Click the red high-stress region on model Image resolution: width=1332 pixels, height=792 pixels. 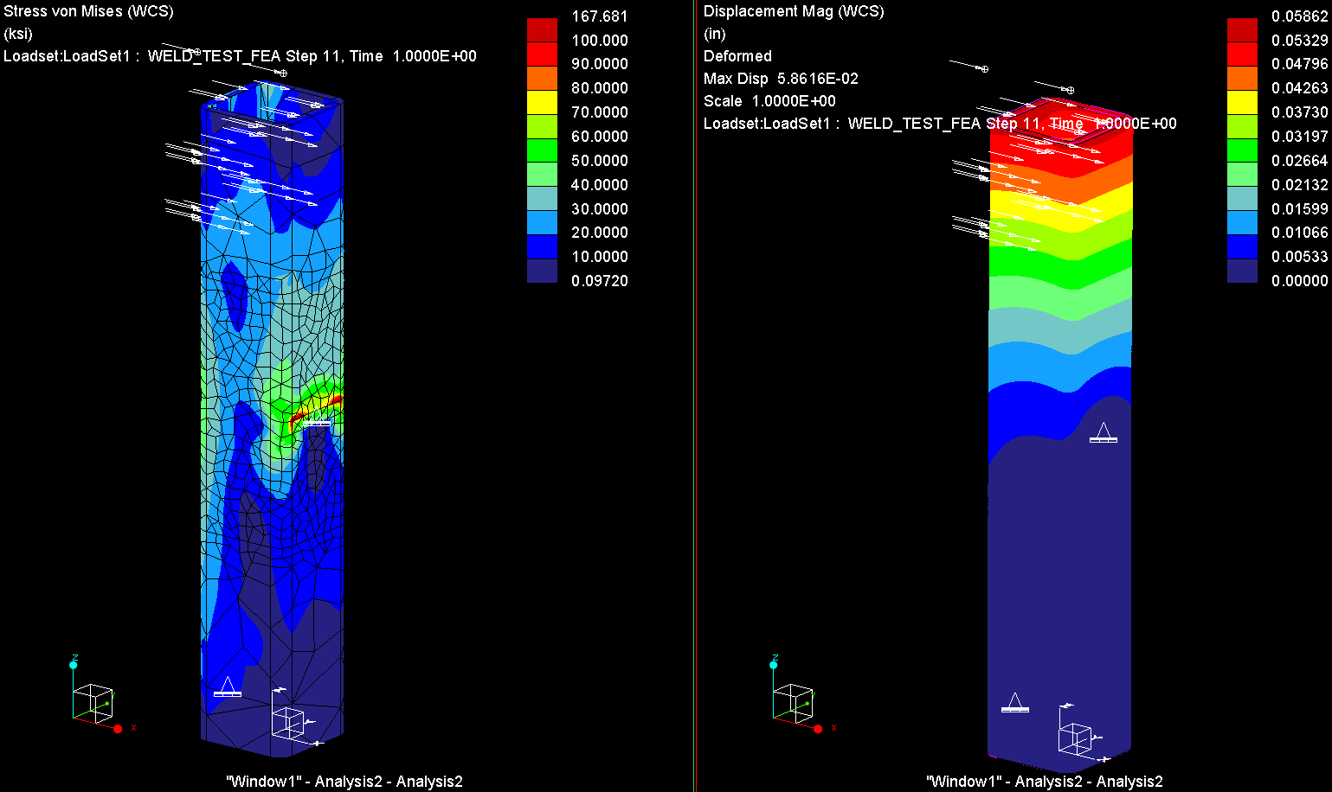click(317, 406)
